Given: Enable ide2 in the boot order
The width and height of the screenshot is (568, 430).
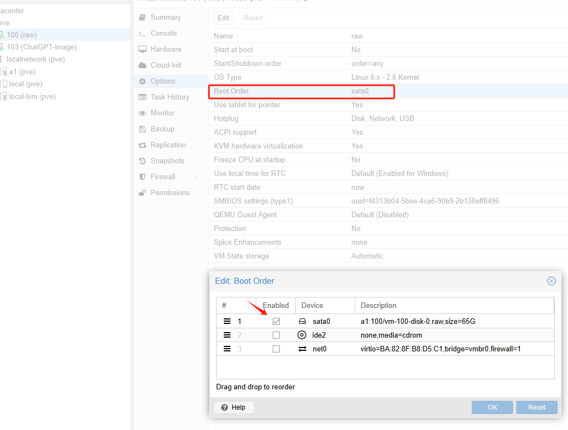Looking at the screenshot, I should point(276,335).
